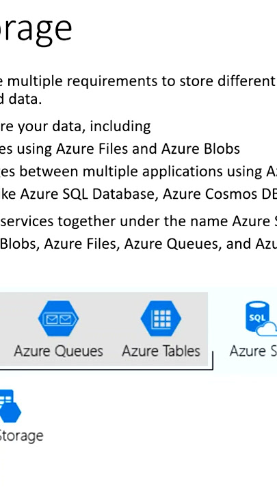Click the 'Azure Tables' label under icon
This screenshot has height=492, width=277.
(161, 351)
